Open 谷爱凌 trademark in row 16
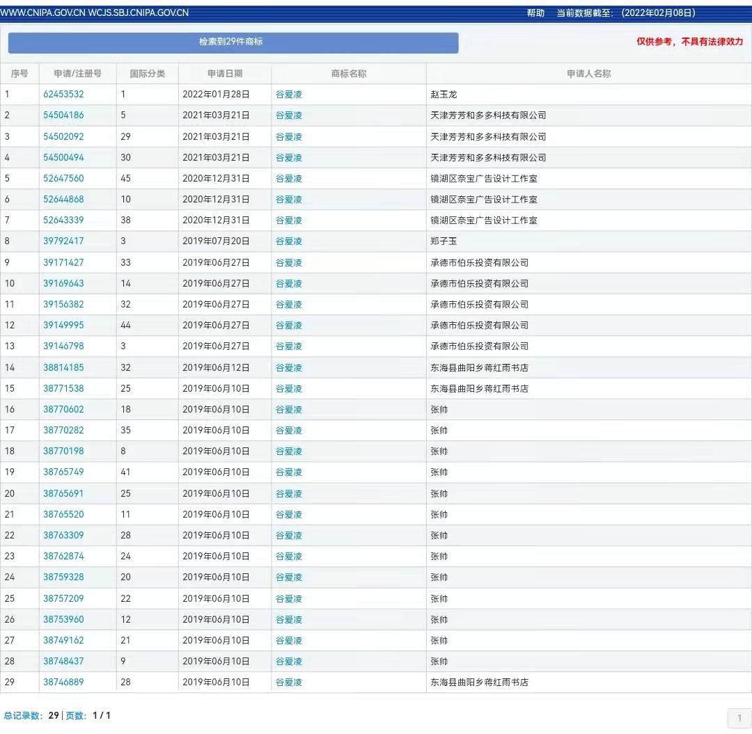Screen dimensions: 752x734 point(289,410)
